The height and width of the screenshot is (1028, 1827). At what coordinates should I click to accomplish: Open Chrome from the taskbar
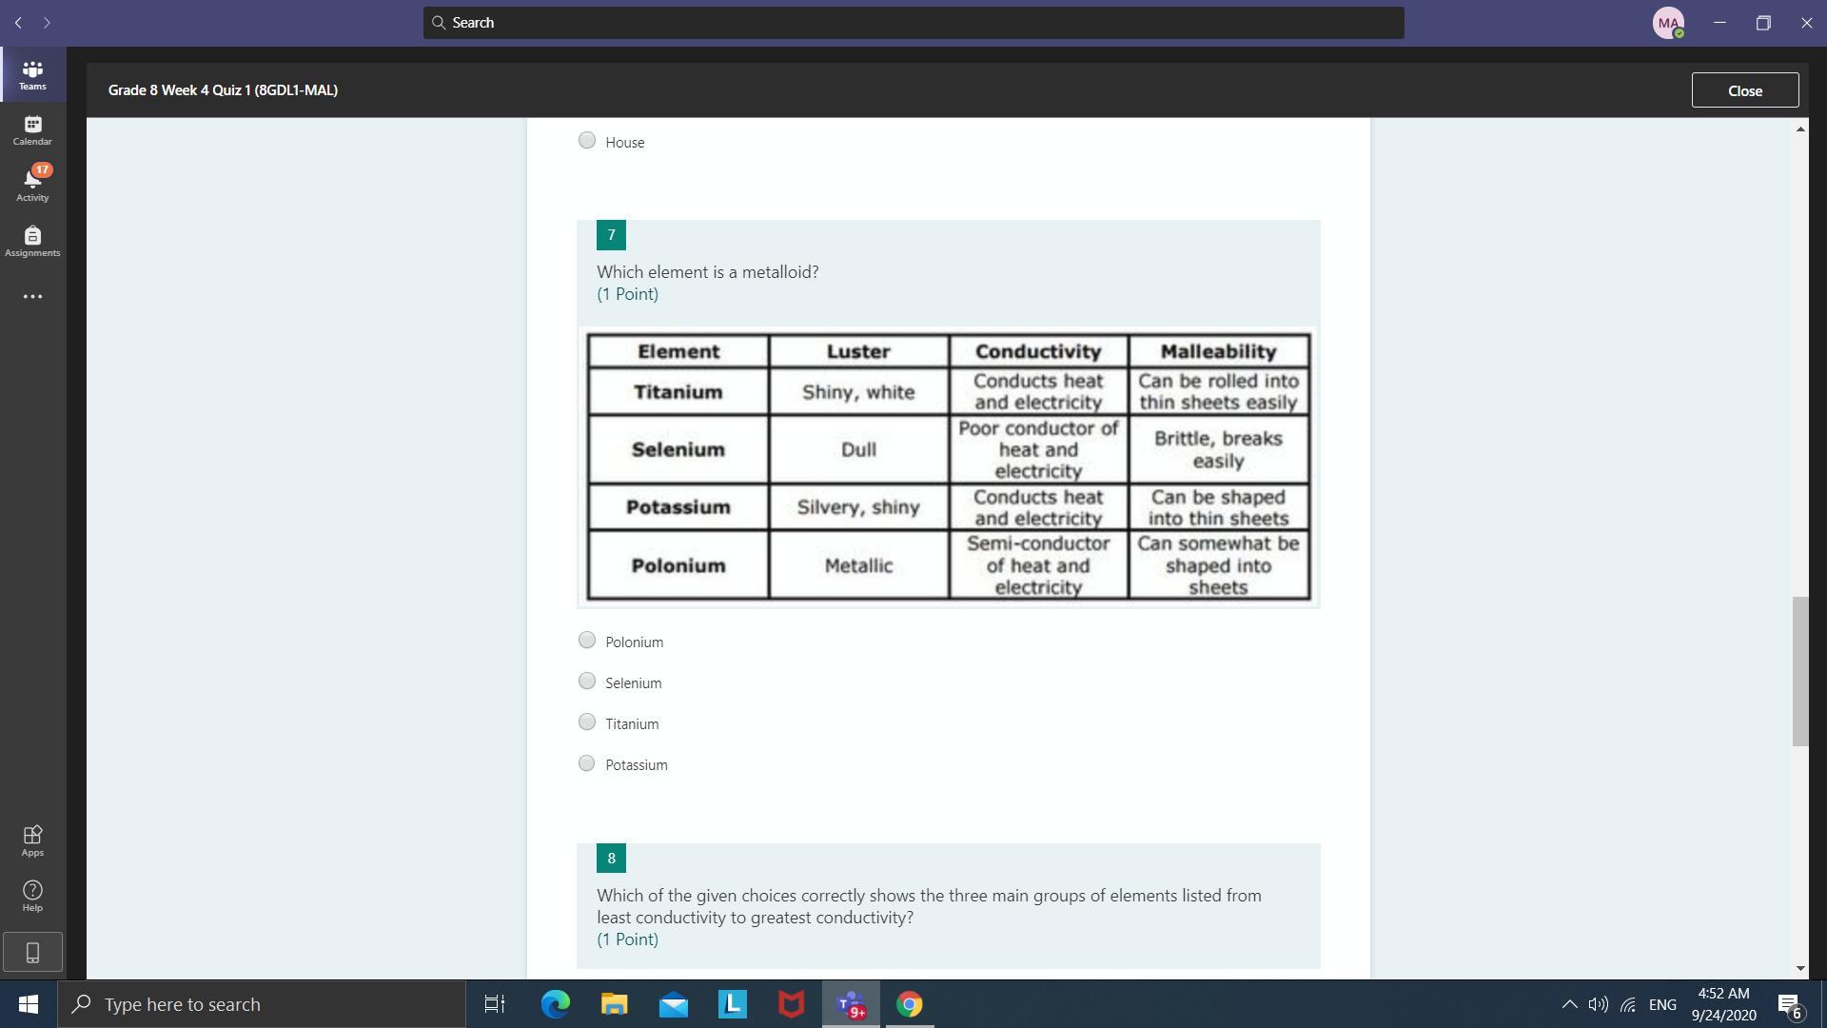909,1004
